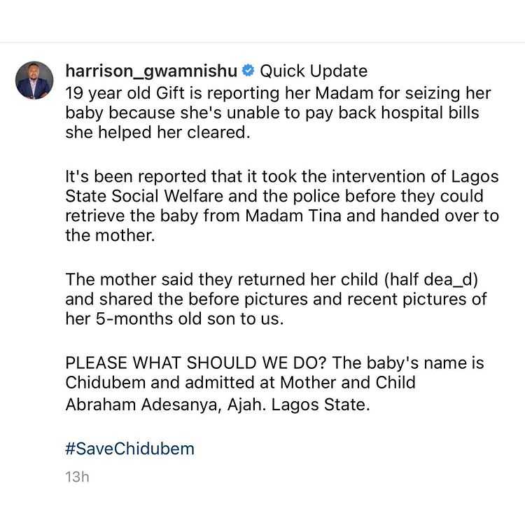525x525 pixels.
Task: Open harrison_gwamnishu's profile picture
Action: tap(34, 80)
